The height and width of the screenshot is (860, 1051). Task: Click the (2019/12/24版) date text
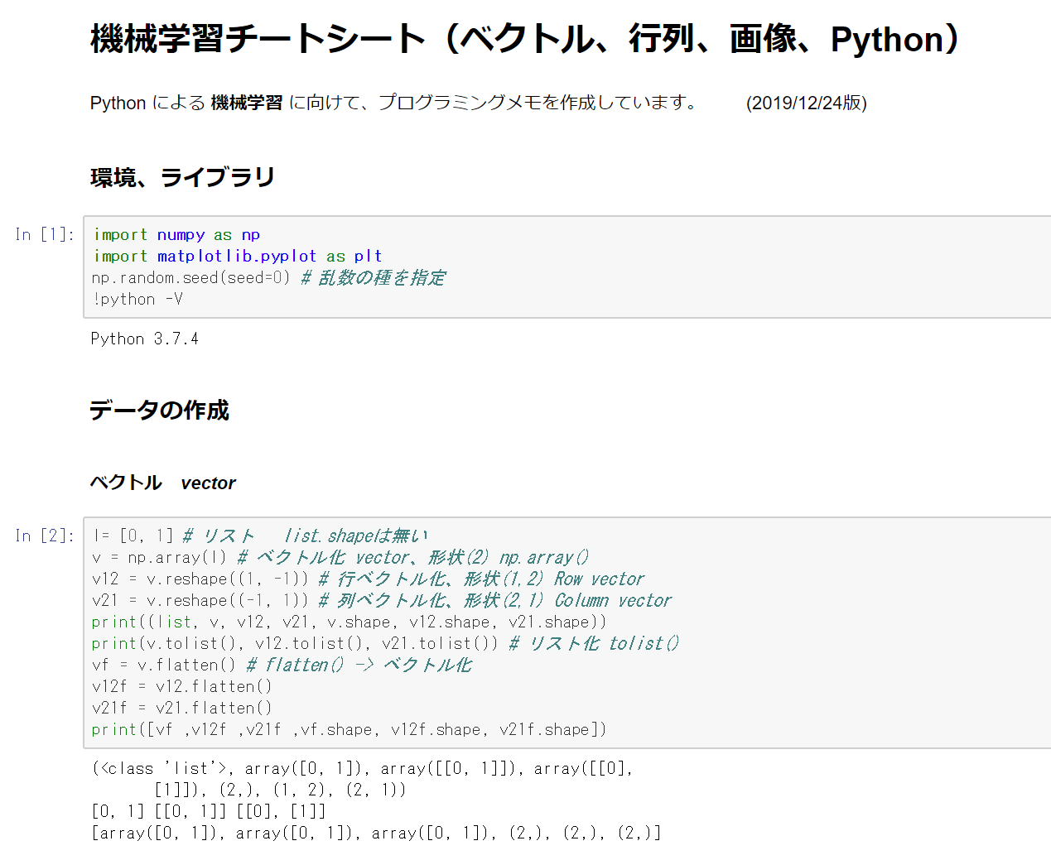pos(806,103)
